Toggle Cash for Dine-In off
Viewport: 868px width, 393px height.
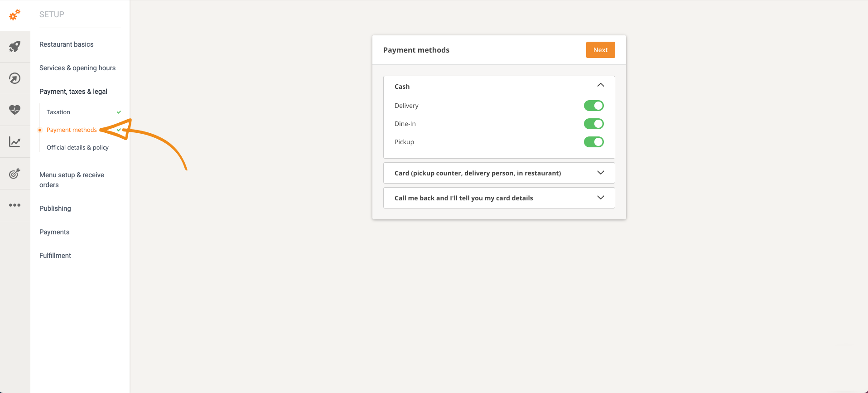593,124
